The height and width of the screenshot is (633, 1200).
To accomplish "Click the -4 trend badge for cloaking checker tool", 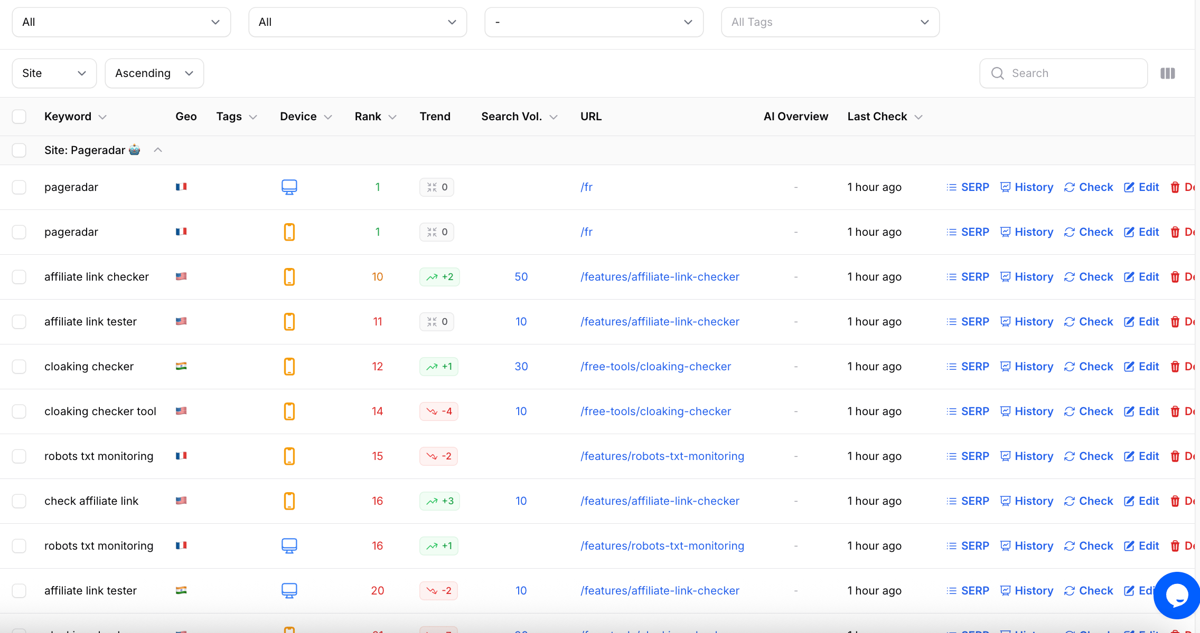I will click(x=439, y=411).
